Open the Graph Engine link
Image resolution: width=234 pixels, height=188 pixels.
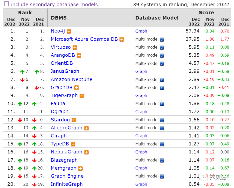pos(67,176)
